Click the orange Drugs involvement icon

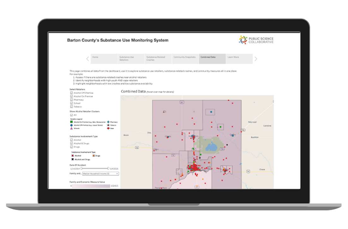click(x=93, y=155)
